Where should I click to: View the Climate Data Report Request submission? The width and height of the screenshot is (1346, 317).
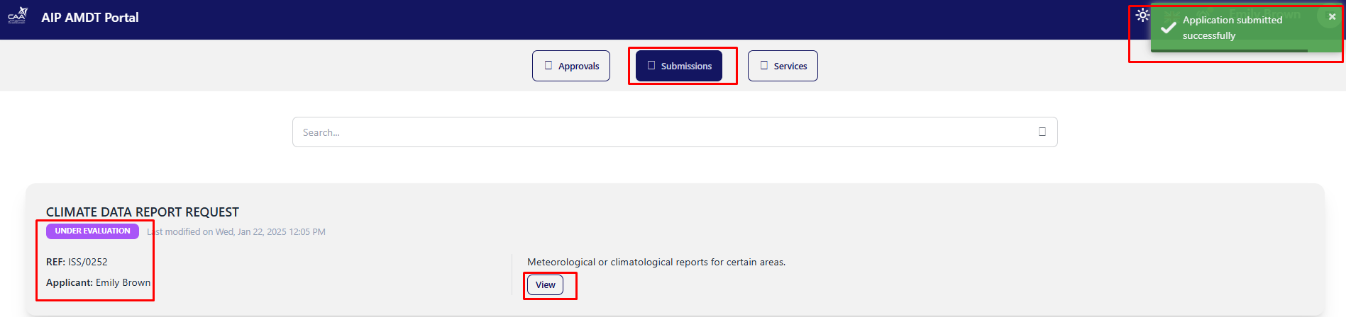point(545,285)
